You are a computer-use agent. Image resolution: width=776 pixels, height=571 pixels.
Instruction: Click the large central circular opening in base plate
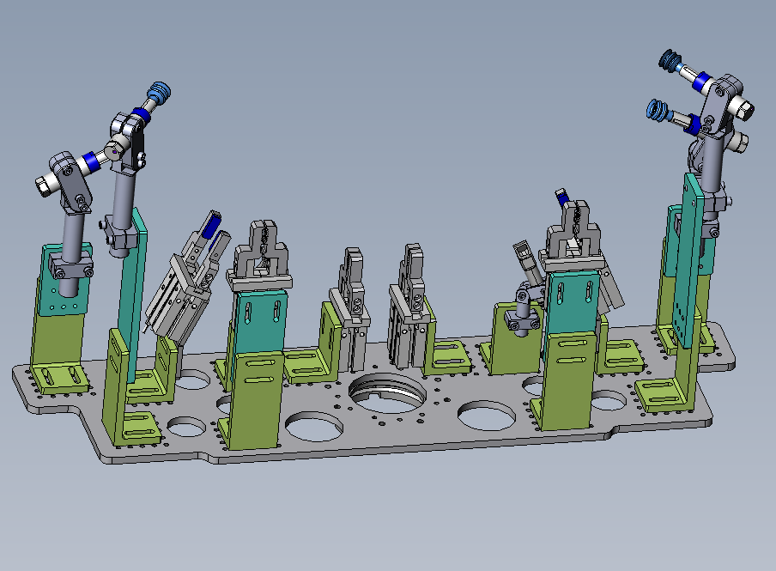(387, 393)
